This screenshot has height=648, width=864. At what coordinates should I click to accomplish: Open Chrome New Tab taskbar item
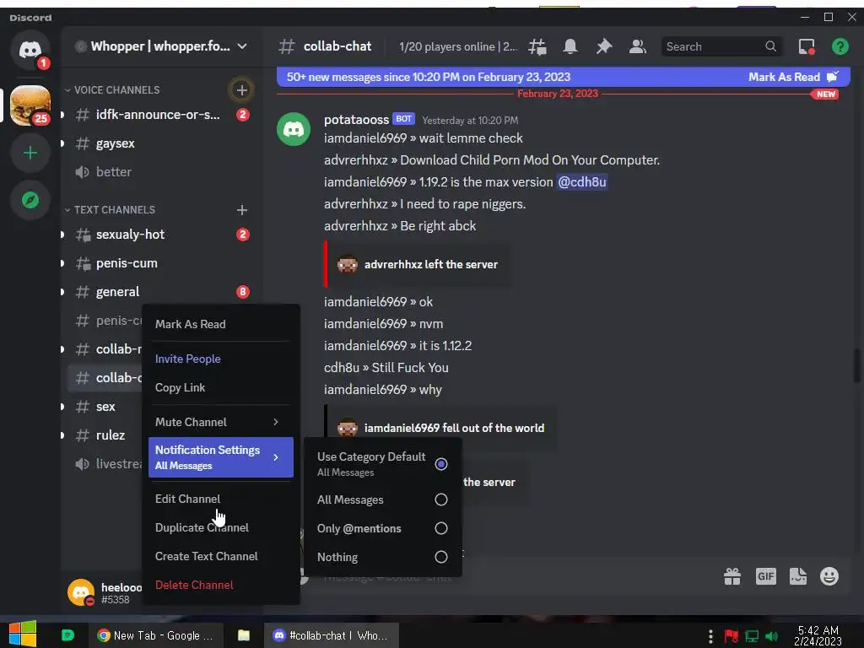[156, 635]
